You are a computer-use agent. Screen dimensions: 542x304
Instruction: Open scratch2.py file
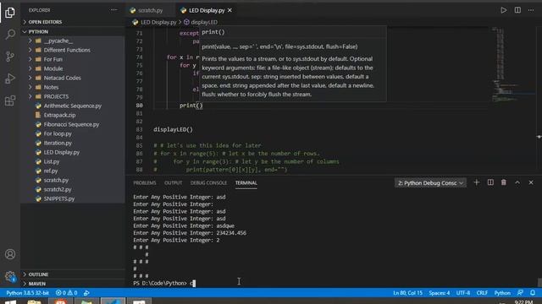[73, 189]
